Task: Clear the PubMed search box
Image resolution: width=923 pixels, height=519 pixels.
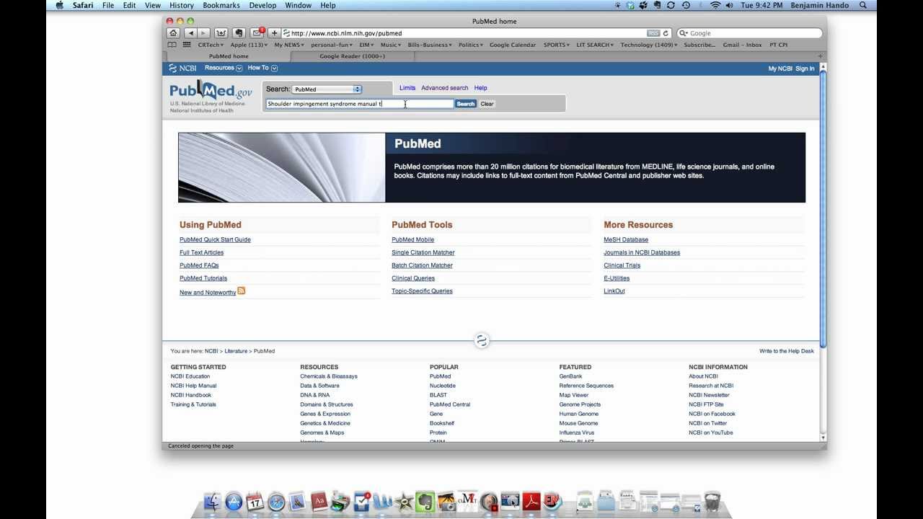Action: (x=487, y=104)
